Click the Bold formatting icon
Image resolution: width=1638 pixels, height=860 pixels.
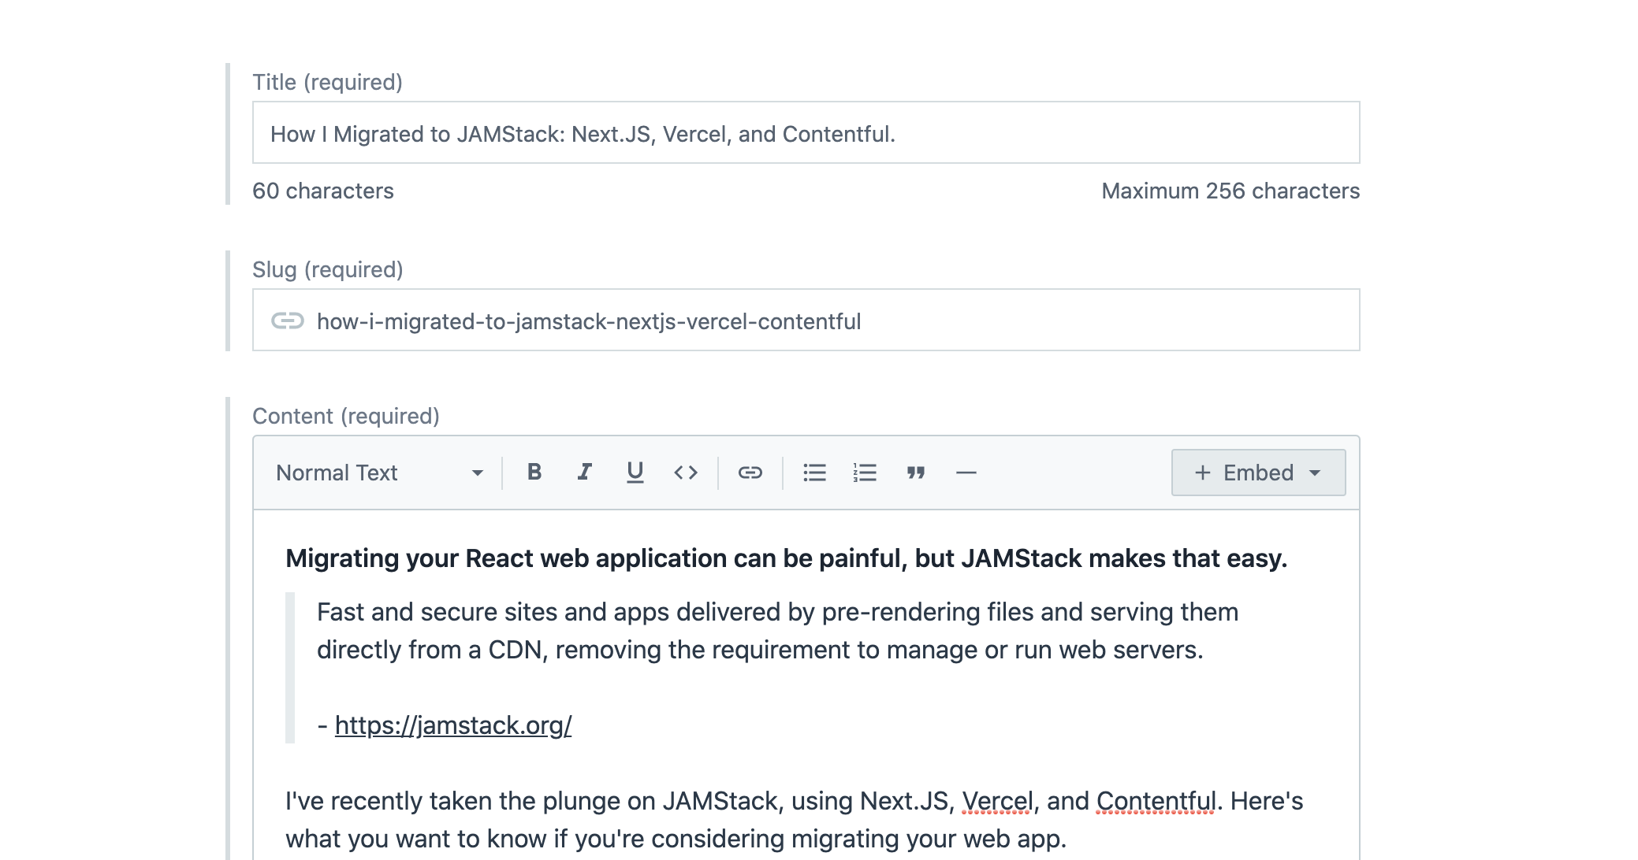pos(534,473)
